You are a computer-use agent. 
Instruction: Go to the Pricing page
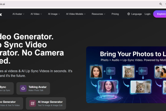tap(115, 14)
